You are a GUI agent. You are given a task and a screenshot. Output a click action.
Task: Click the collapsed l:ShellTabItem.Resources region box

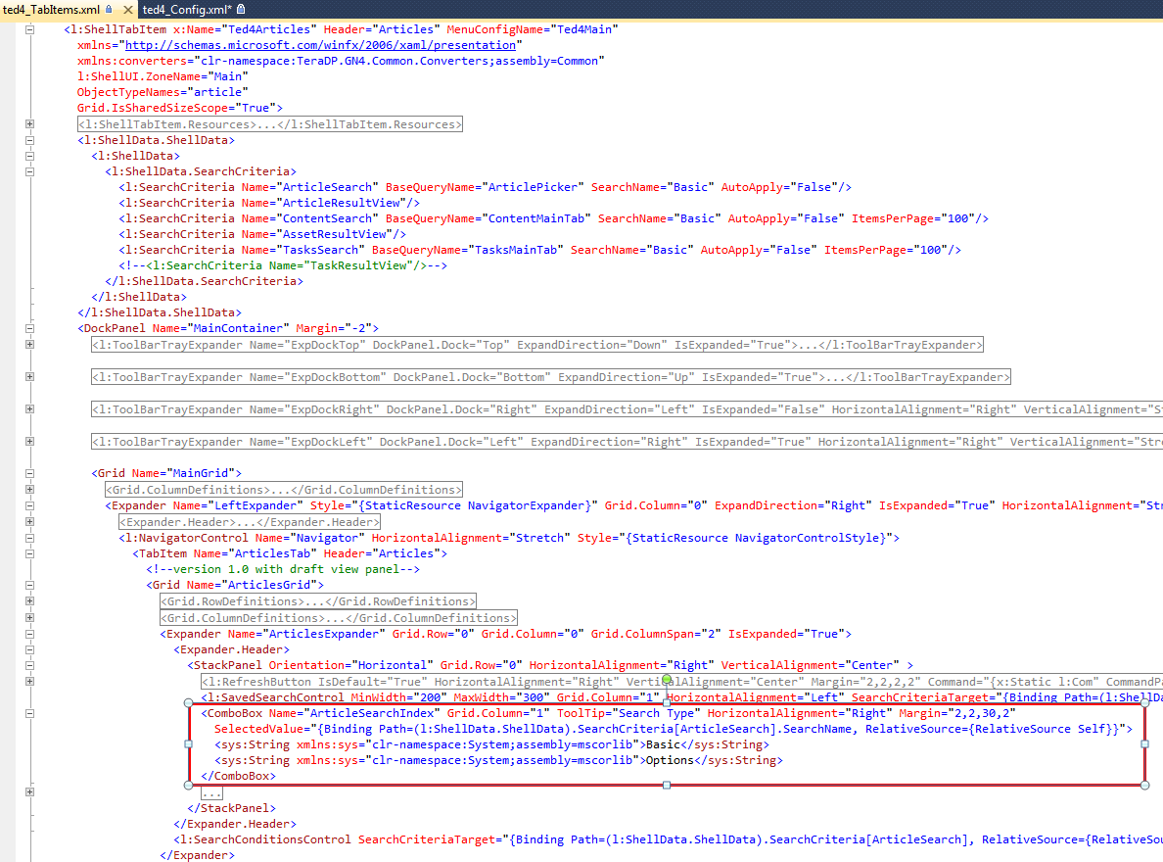click(x=270, y=124)
